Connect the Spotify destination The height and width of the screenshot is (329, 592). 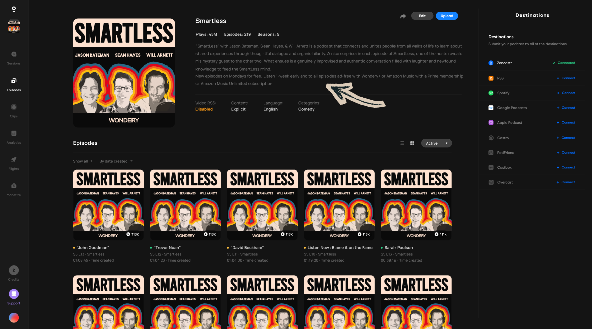(566, 93)
